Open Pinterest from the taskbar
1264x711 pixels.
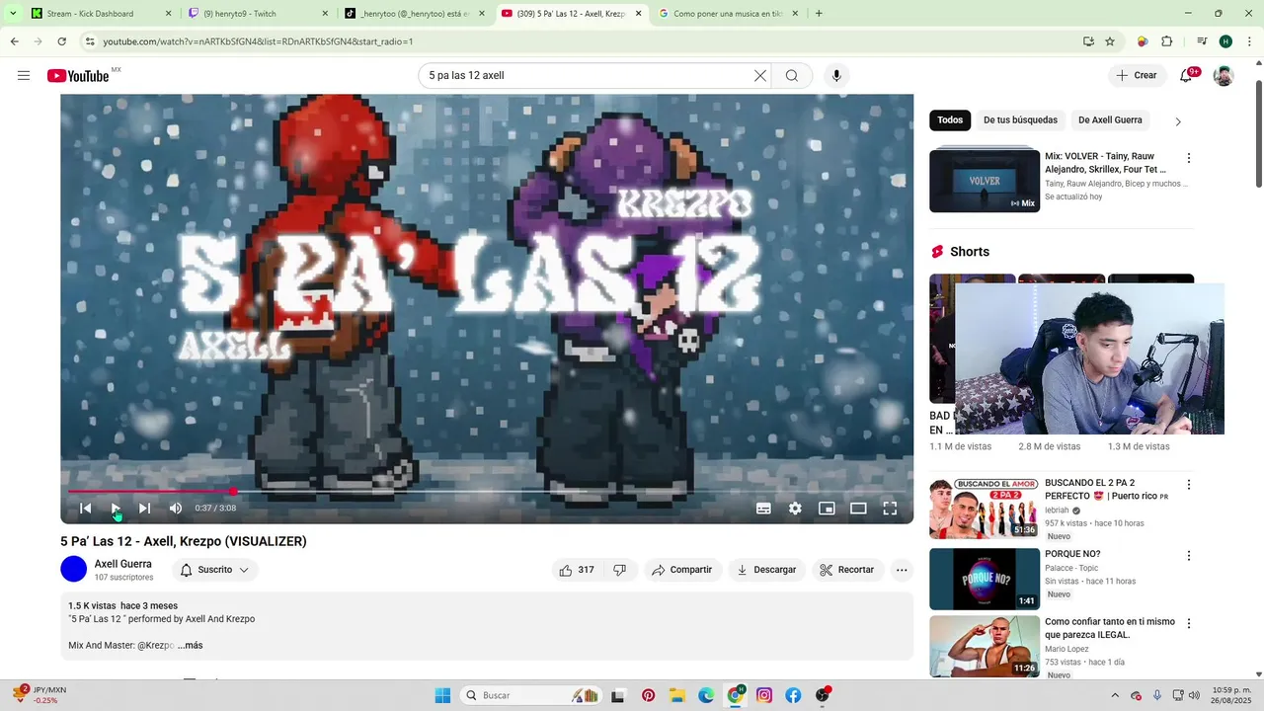[x=648, y=695]
